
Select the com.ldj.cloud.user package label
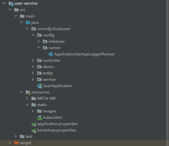54,29
